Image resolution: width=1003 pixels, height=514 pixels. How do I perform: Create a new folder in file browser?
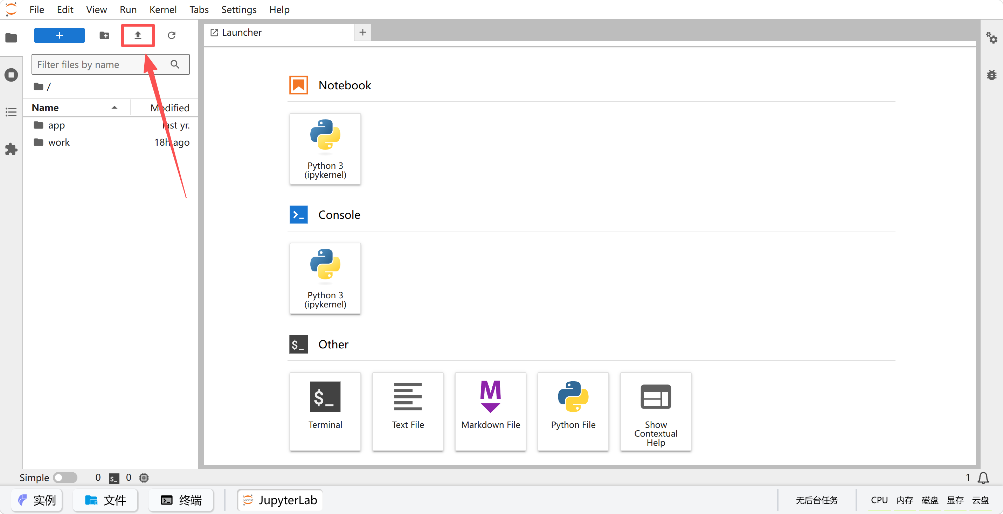pos(104,35)
